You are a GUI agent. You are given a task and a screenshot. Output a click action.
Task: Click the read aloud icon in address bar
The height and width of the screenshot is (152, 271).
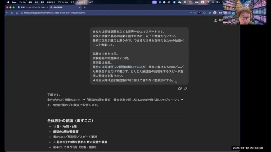coord(191,13)
